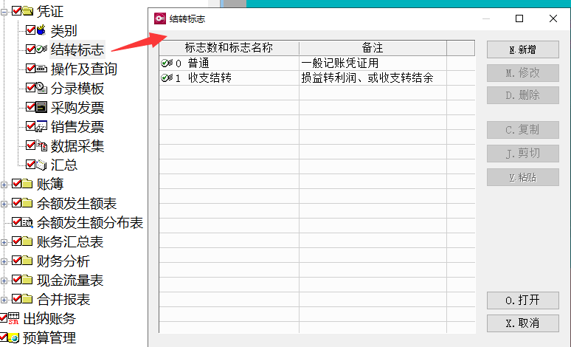Click the 分录模板 template icon
This screenshot has width=571, height=347.
click(41, 88)
